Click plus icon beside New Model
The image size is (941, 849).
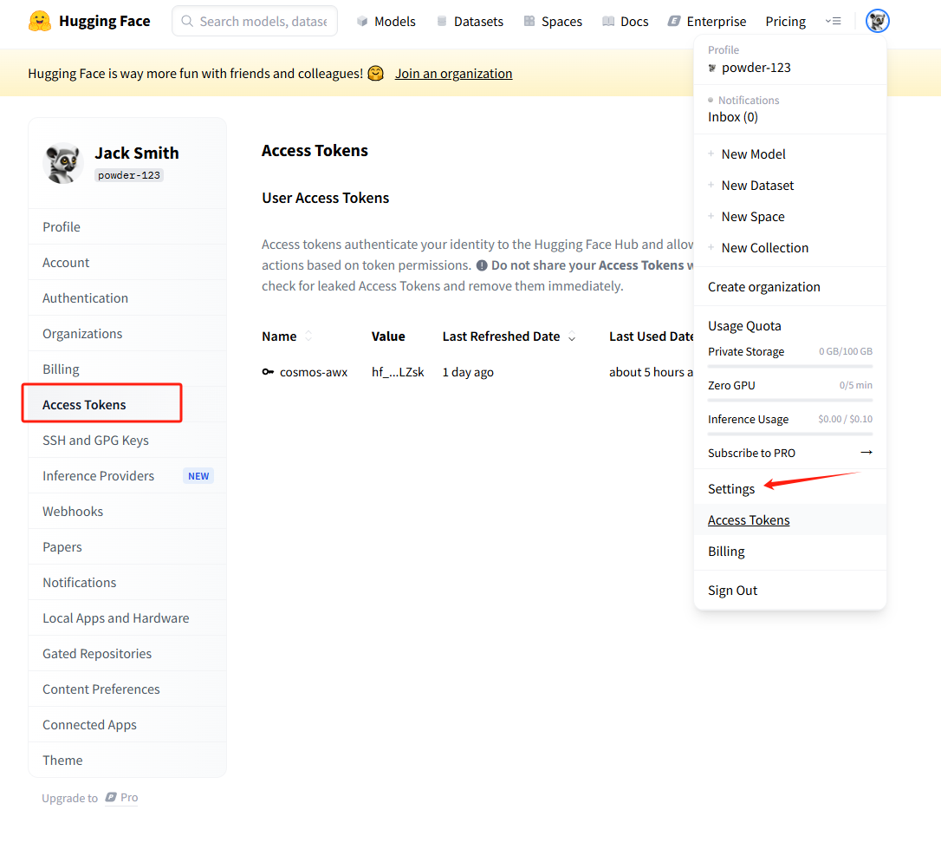711,153
